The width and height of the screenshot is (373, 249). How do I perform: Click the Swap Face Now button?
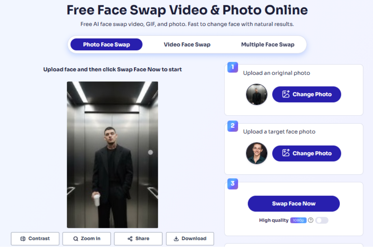pyautogui.click(x=294, y=204)
